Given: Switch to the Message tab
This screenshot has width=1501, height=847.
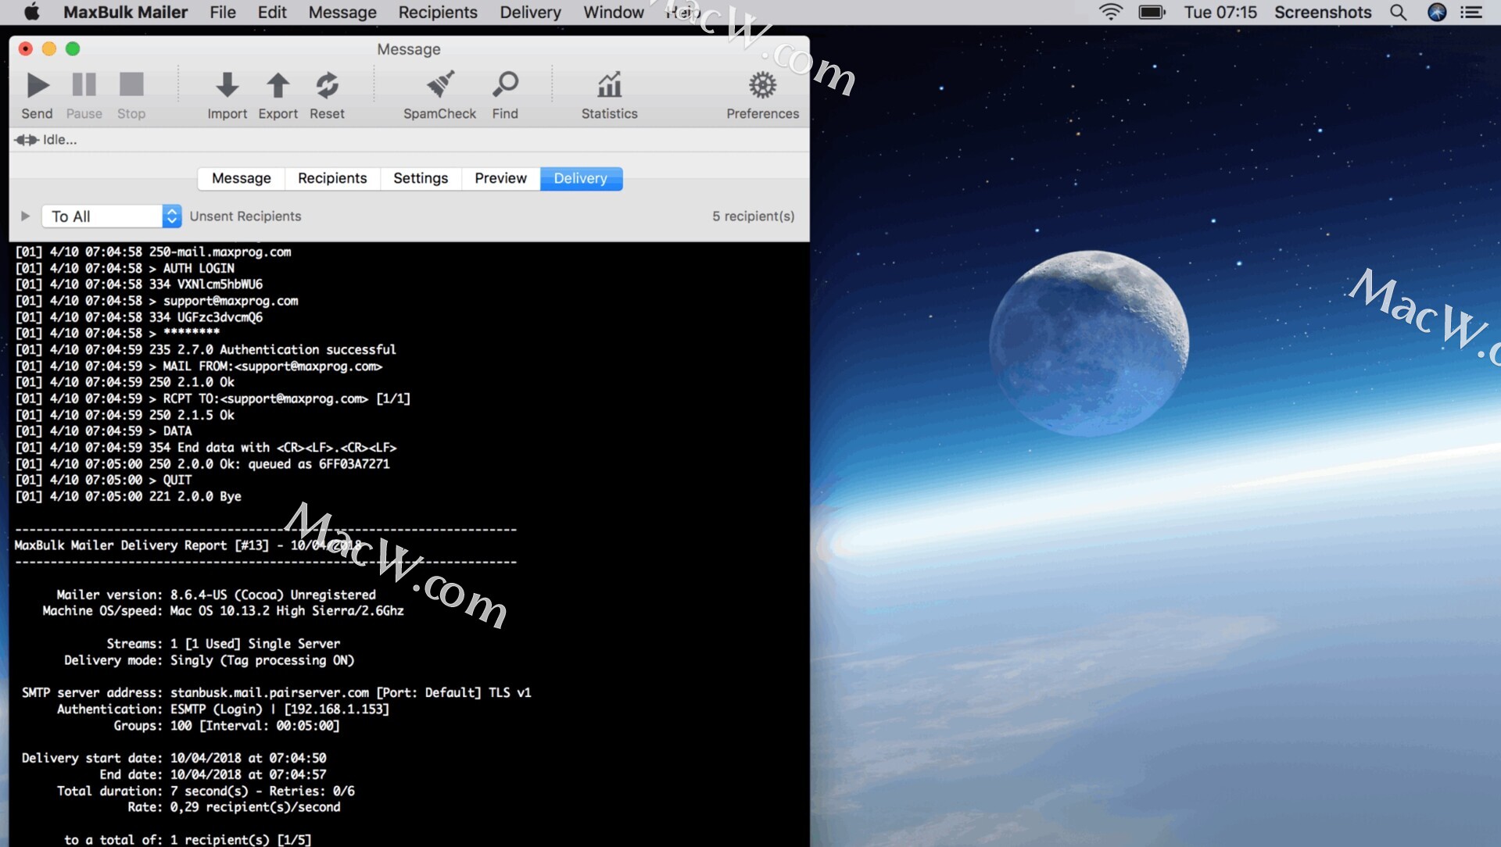Looking at the screenshot, I should [242, 178].
